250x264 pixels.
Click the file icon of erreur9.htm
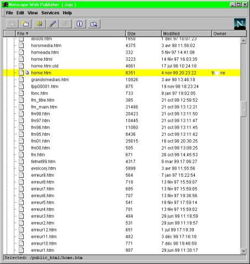pos(22,175)
